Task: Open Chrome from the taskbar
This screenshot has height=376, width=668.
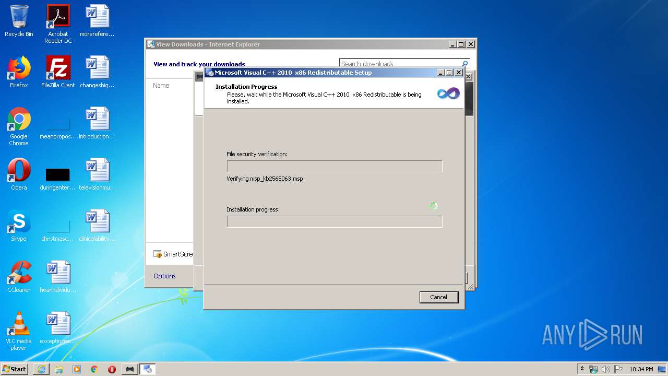Action: 94,369
